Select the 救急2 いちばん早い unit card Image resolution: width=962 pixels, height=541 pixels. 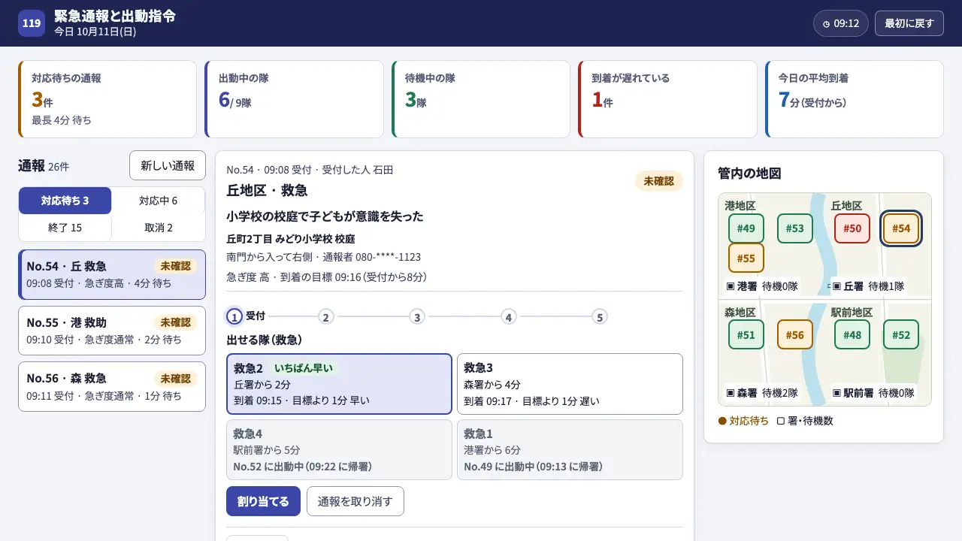[x=339, y=384]
